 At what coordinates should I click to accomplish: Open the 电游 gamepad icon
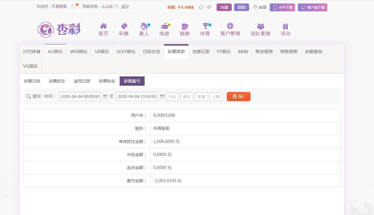(165, 26)
